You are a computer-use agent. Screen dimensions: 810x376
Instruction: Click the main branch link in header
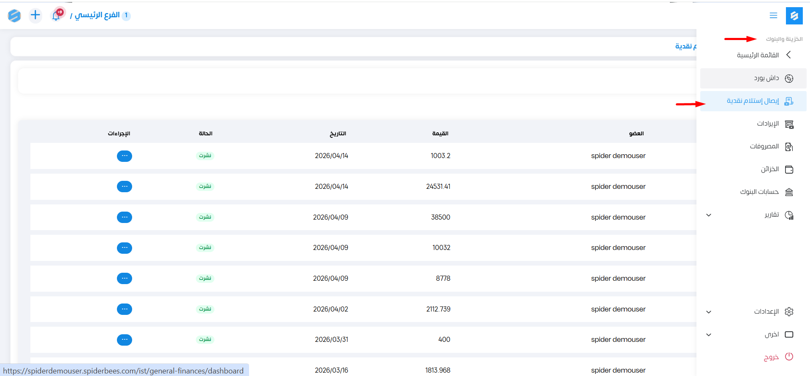(97, 16)
